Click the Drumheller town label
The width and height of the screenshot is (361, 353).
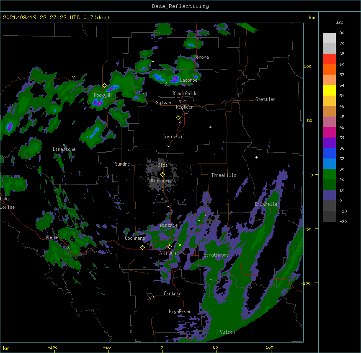coord(267,204)
